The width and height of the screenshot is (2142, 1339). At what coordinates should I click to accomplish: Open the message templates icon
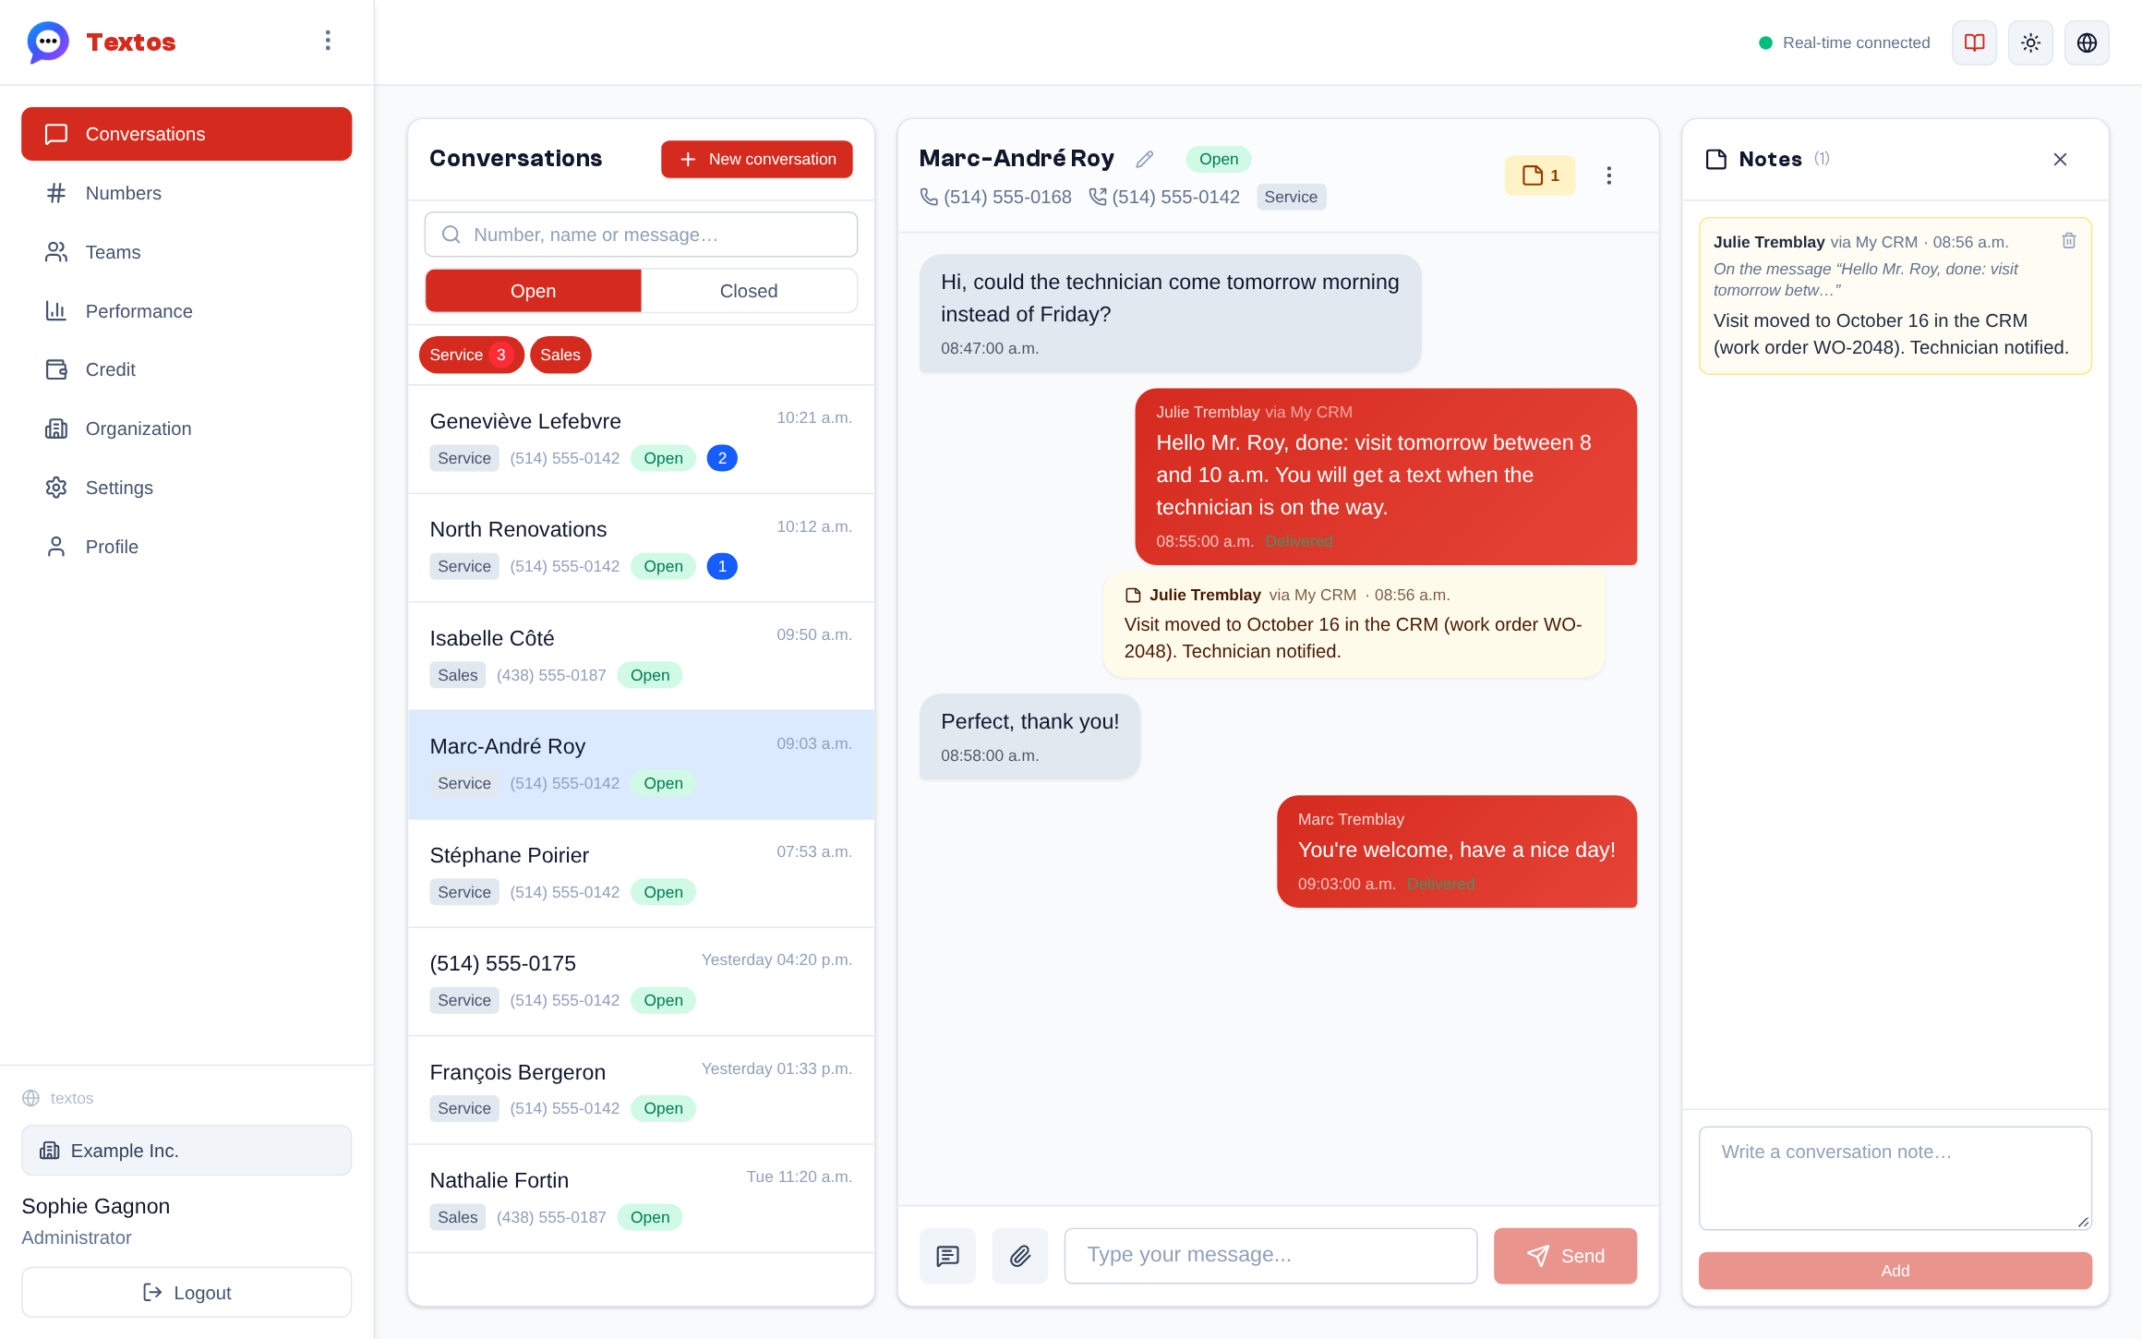(947, 1256)
